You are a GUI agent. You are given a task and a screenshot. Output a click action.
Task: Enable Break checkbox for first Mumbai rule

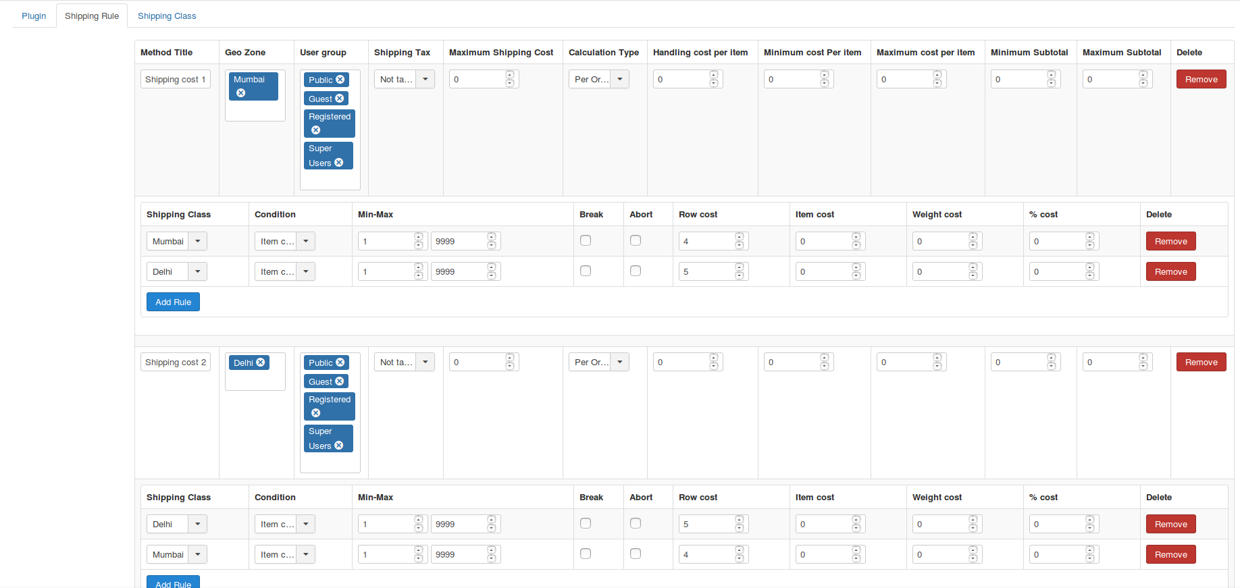(x=586, y=240)
